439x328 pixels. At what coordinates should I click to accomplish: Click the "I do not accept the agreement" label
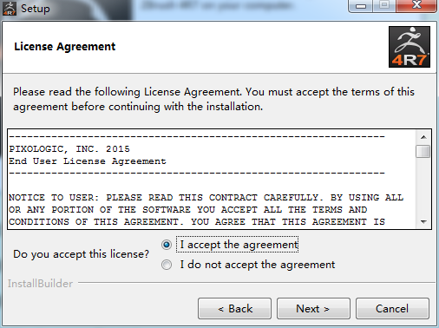pos(258,265)
